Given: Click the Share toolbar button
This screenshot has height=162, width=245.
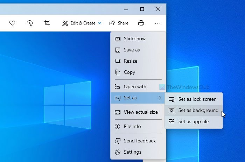Looking at the screenshot, I should pos(119,23).
